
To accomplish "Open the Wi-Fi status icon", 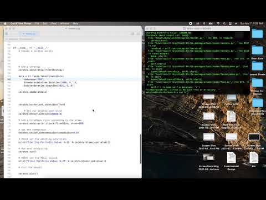I will tap(218, 23).
